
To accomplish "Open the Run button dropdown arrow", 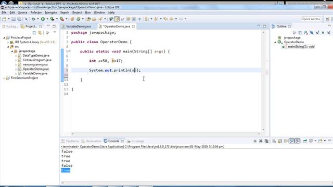I will [47, 19].
